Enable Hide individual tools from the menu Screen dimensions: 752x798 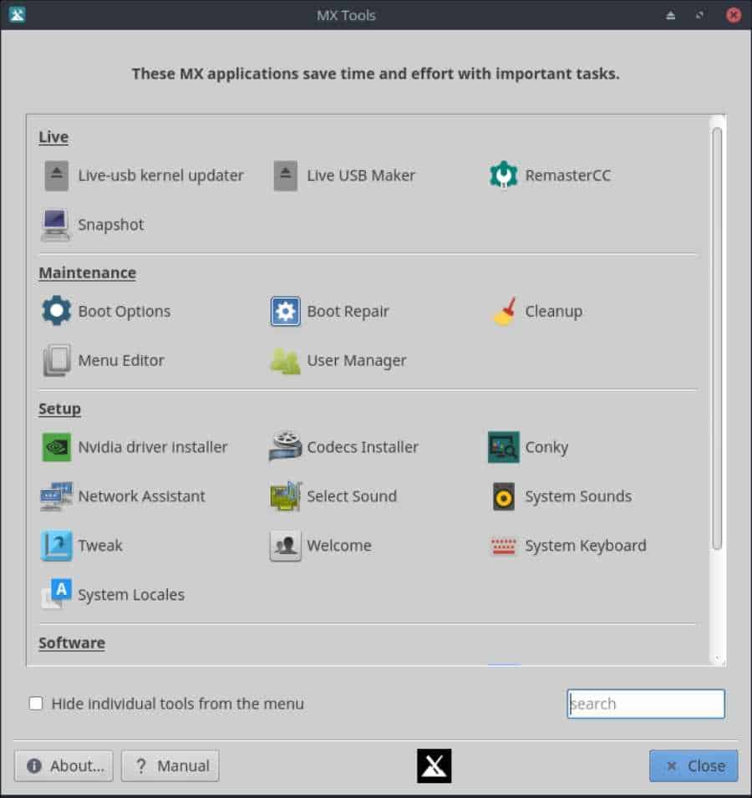(36, 704)
